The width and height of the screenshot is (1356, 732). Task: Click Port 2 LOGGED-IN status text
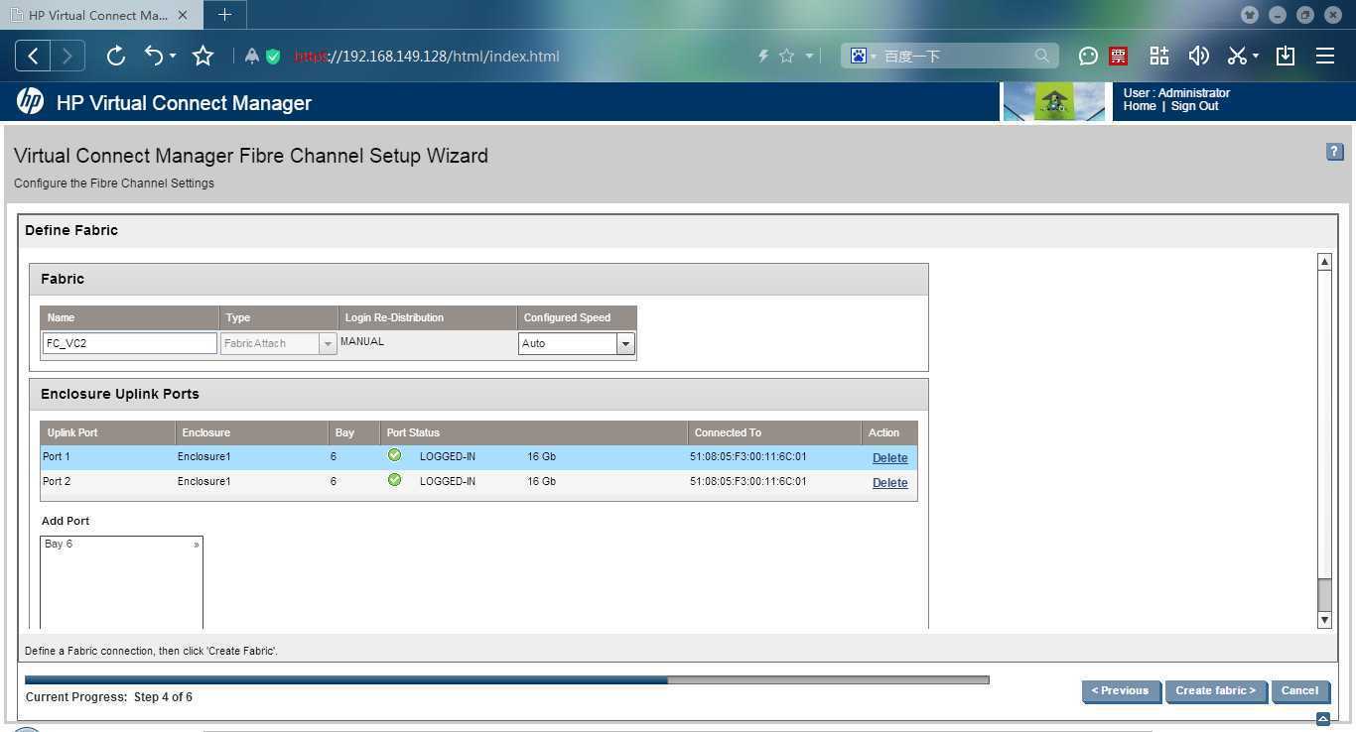click(448, 481)
